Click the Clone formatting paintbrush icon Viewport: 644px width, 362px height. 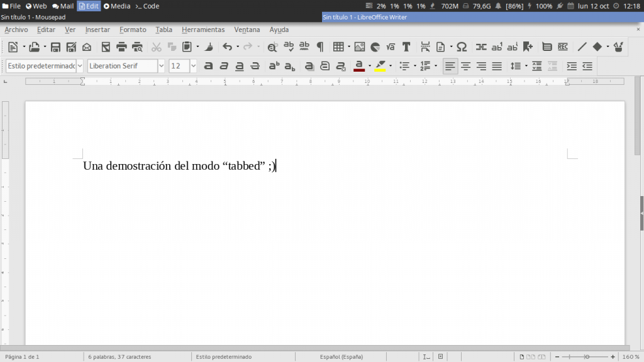pos(209,47)
